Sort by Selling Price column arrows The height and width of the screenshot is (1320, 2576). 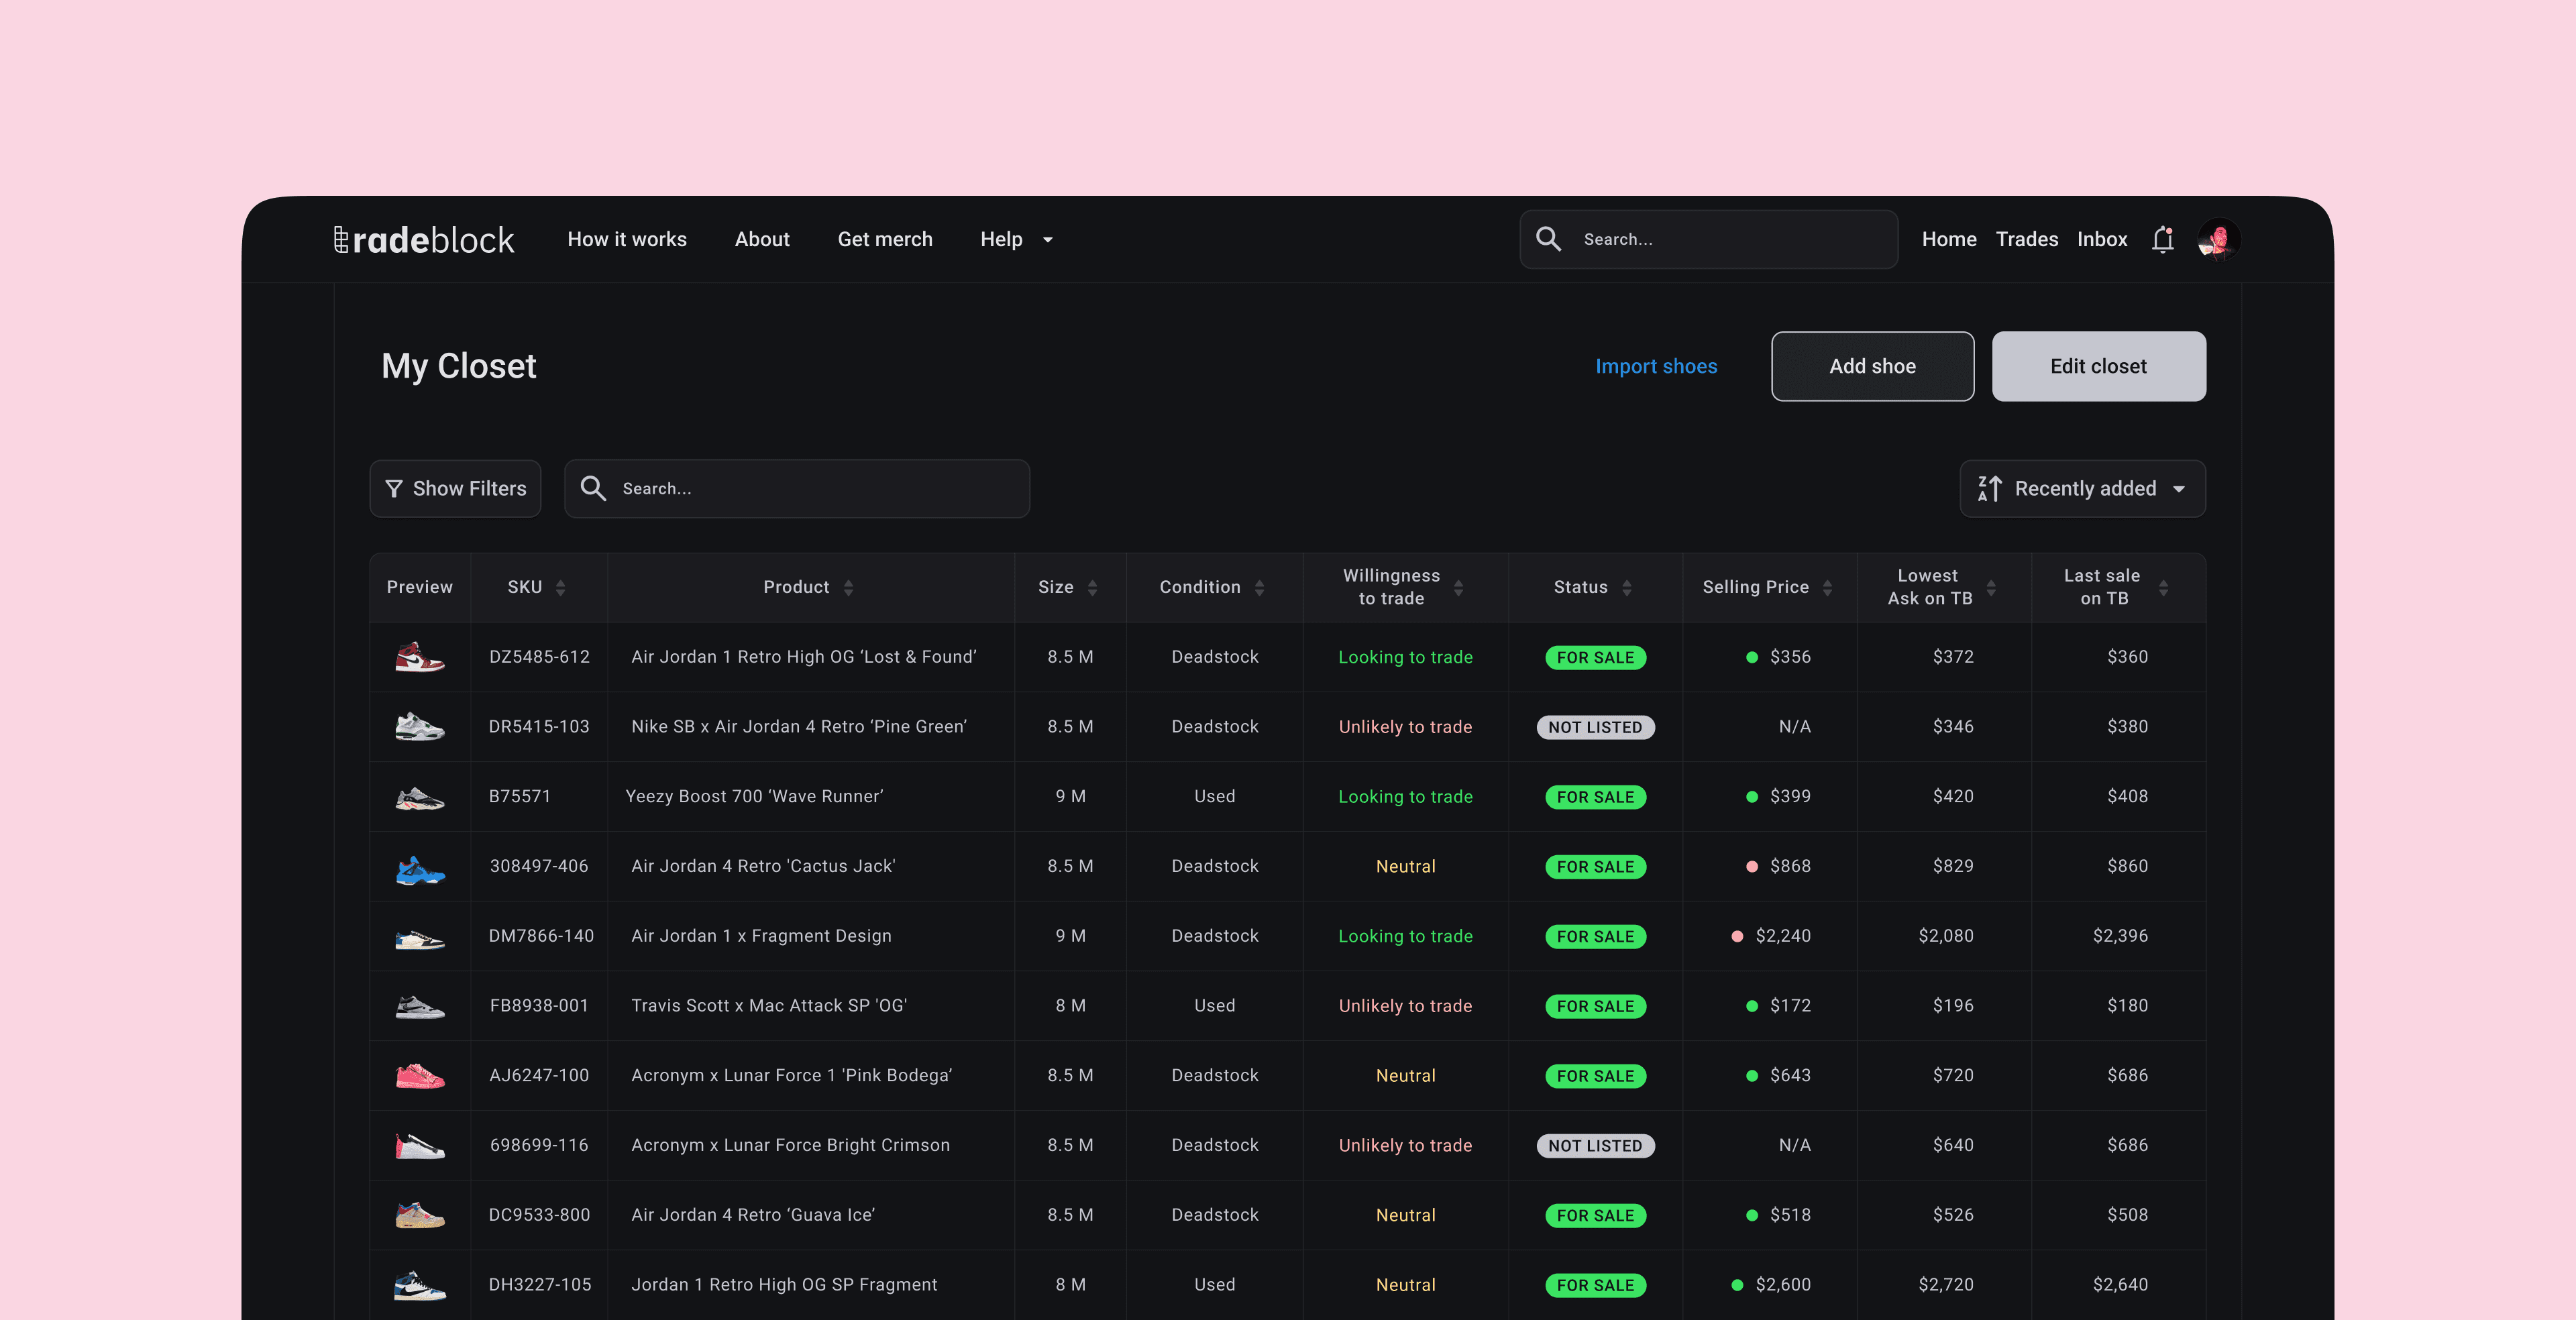[x=1827, y=588]
